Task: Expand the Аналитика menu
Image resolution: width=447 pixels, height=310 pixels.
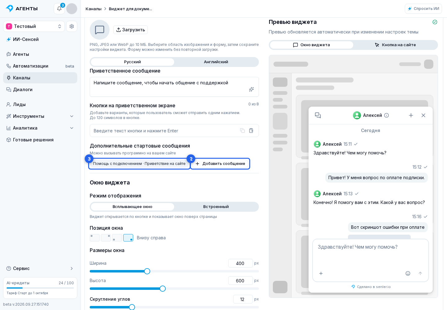Action: click(x=40, y=128)
